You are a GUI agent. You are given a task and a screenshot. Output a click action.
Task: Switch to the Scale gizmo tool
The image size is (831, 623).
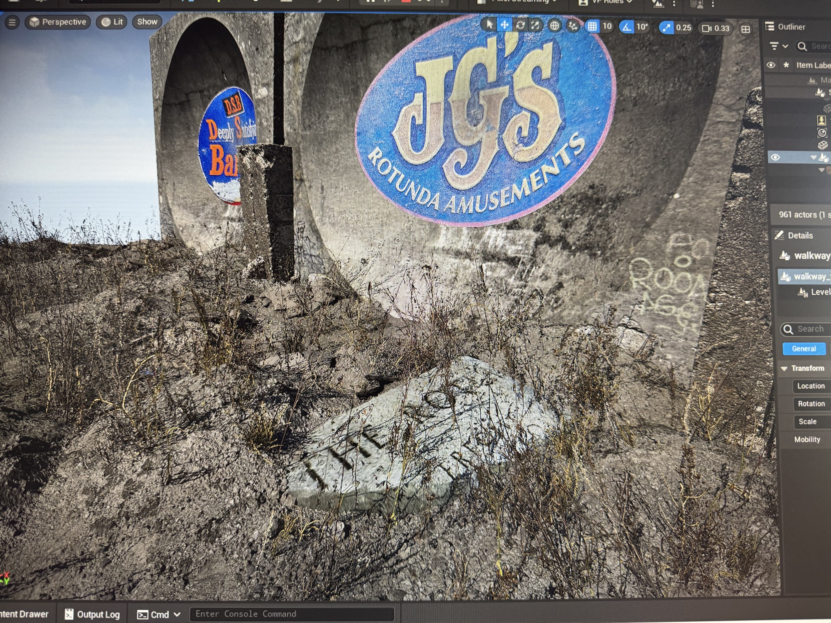(x=535, y=25)
